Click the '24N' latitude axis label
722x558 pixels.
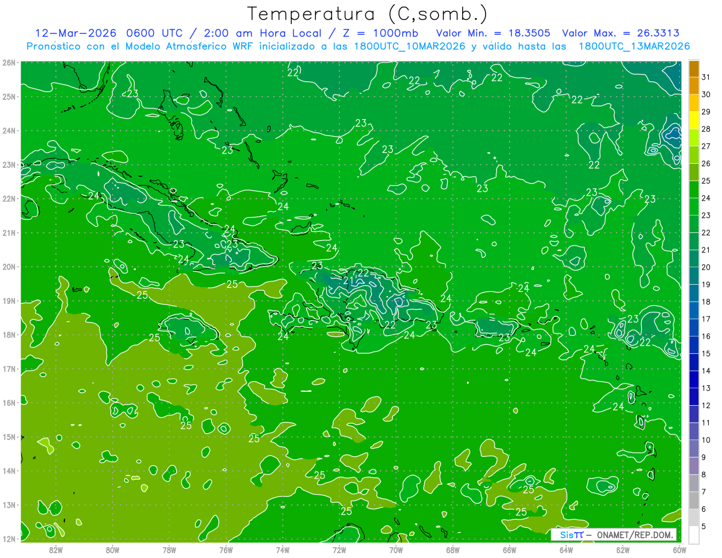[9, 131]
